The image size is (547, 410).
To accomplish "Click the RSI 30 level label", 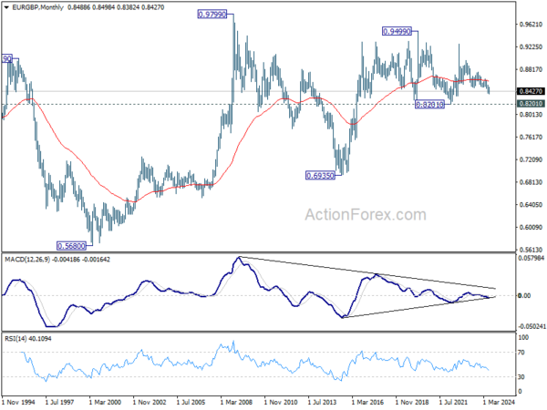I will (521, 377).
